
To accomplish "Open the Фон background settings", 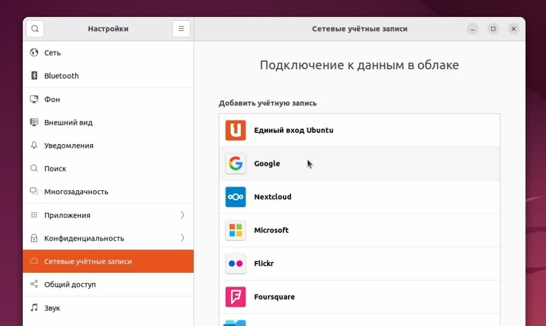I will pos(108,99).
